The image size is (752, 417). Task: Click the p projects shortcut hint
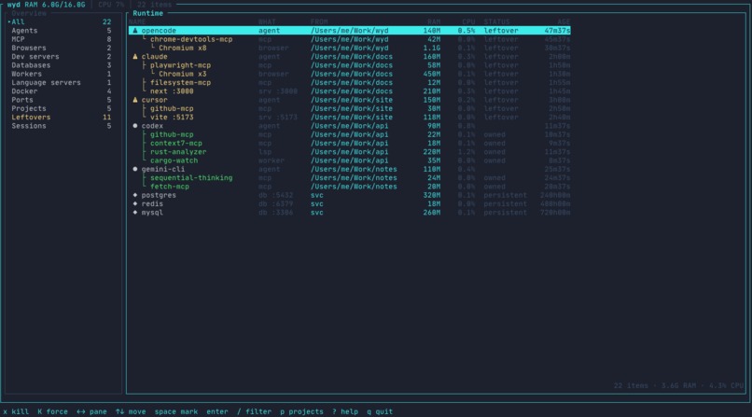point(301,411)
